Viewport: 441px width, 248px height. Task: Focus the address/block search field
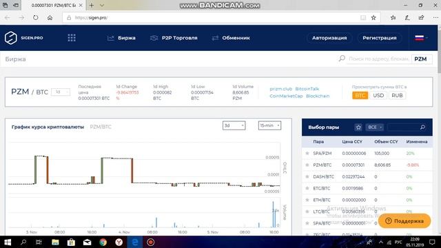click(x=378, y=59)
